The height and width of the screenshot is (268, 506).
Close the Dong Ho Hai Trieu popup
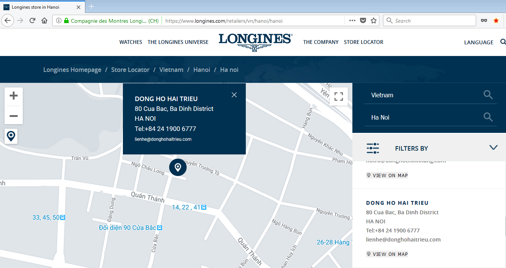point(234,95)
